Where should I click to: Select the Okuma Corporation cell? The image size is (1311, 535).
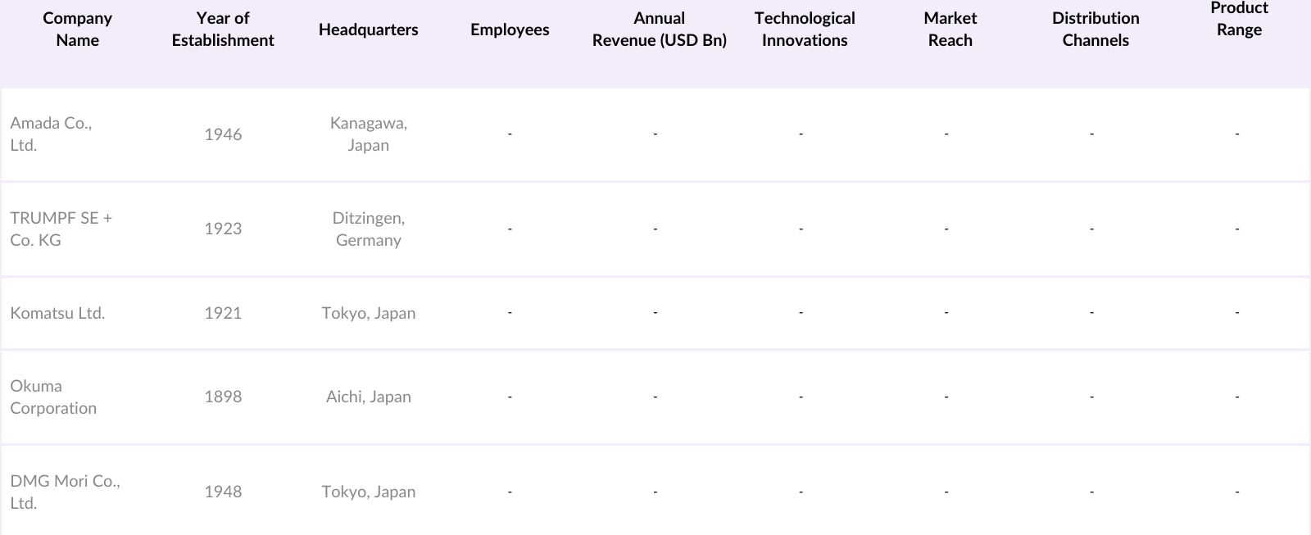point(53,397)
